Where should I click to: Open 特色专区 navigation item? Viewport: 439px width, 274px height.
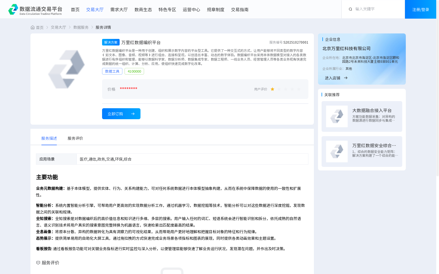point(167,10)
